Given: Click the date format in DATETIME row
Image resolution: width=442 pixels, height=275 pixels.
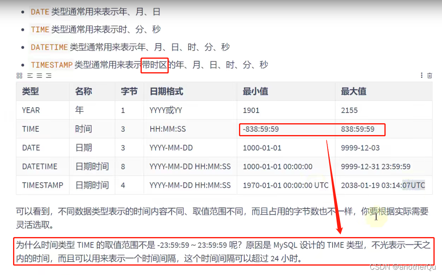Looking at the screenshot, I should click(190, 166).
